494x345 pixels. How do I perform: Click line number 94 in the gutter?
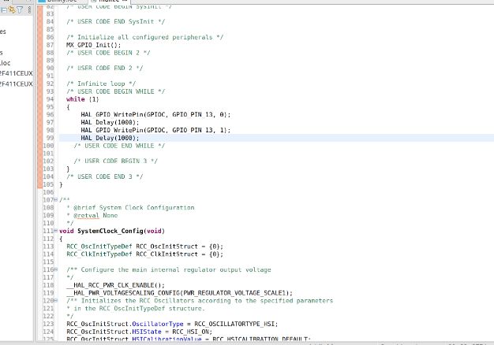click(x=50, y=99)
